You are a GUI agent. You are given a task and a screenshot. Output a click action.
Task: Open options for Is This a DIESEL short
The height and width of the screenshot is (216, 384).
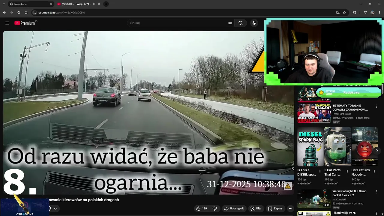tap(320, 172)
